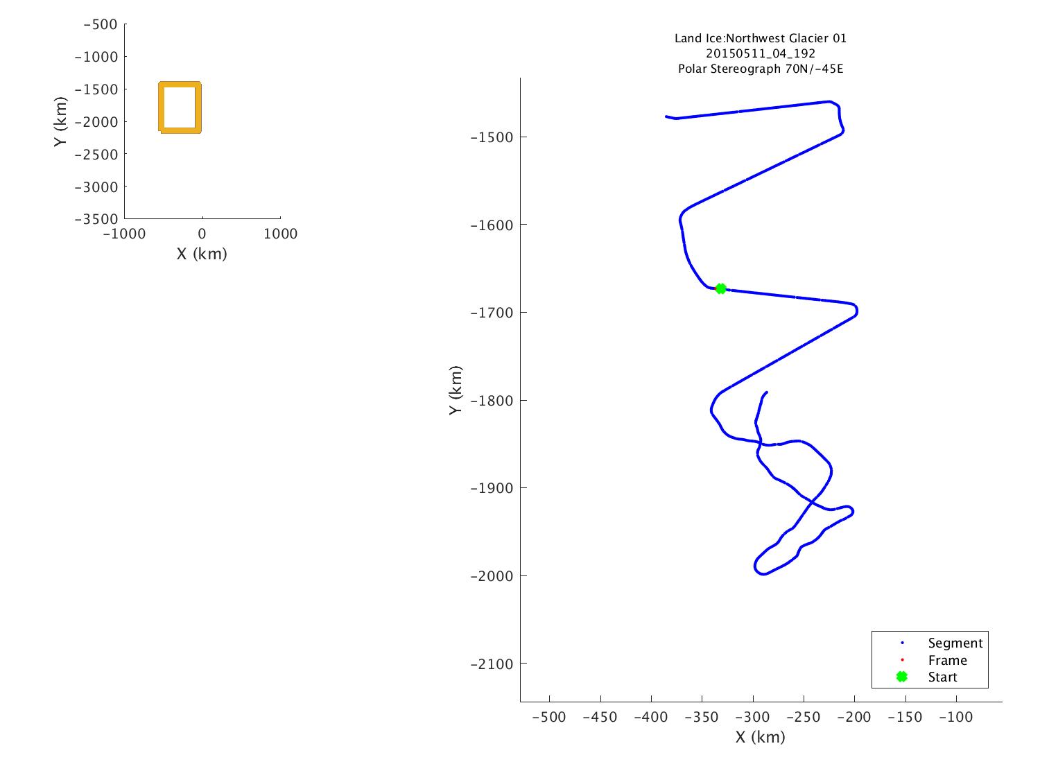This screenshot has height=780, width=1040.
Task: Select the "Segment" legend label
Action: (955, 643)
